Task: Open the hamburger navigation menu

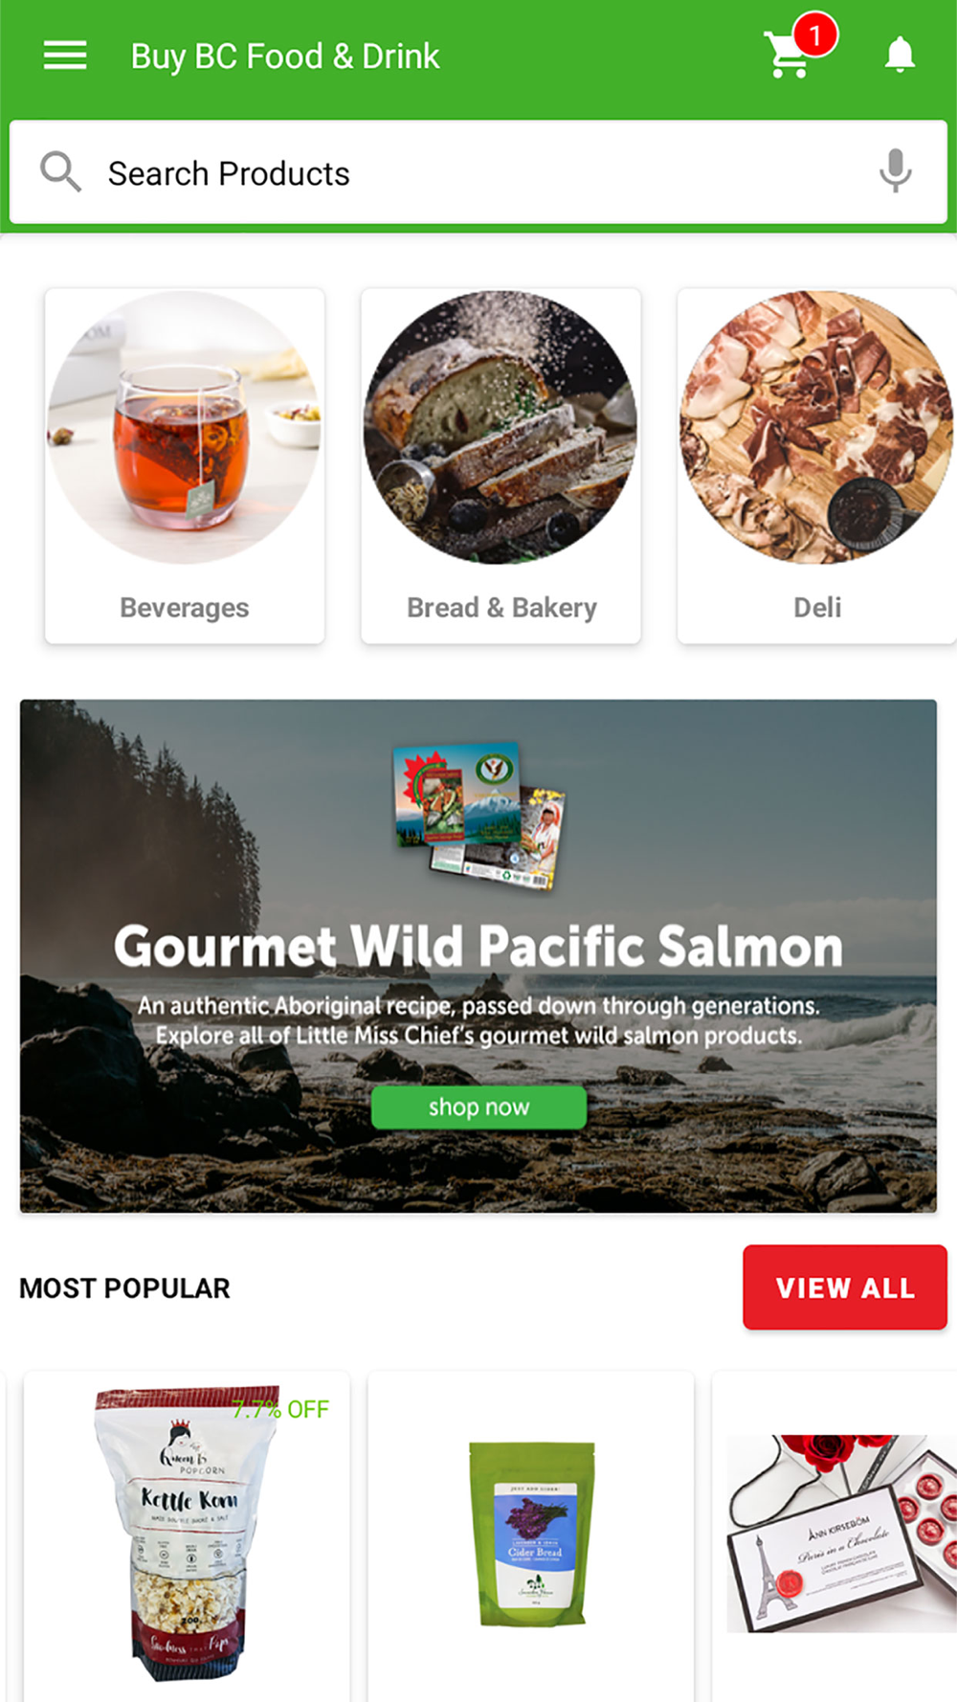Action: [x=65, y=56]
